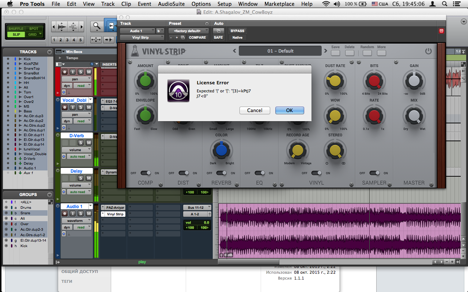Dismiss the License Error with OK
The width and height of the screenshot is (468, 292).
pyautogui.click(x=290, y=110)
